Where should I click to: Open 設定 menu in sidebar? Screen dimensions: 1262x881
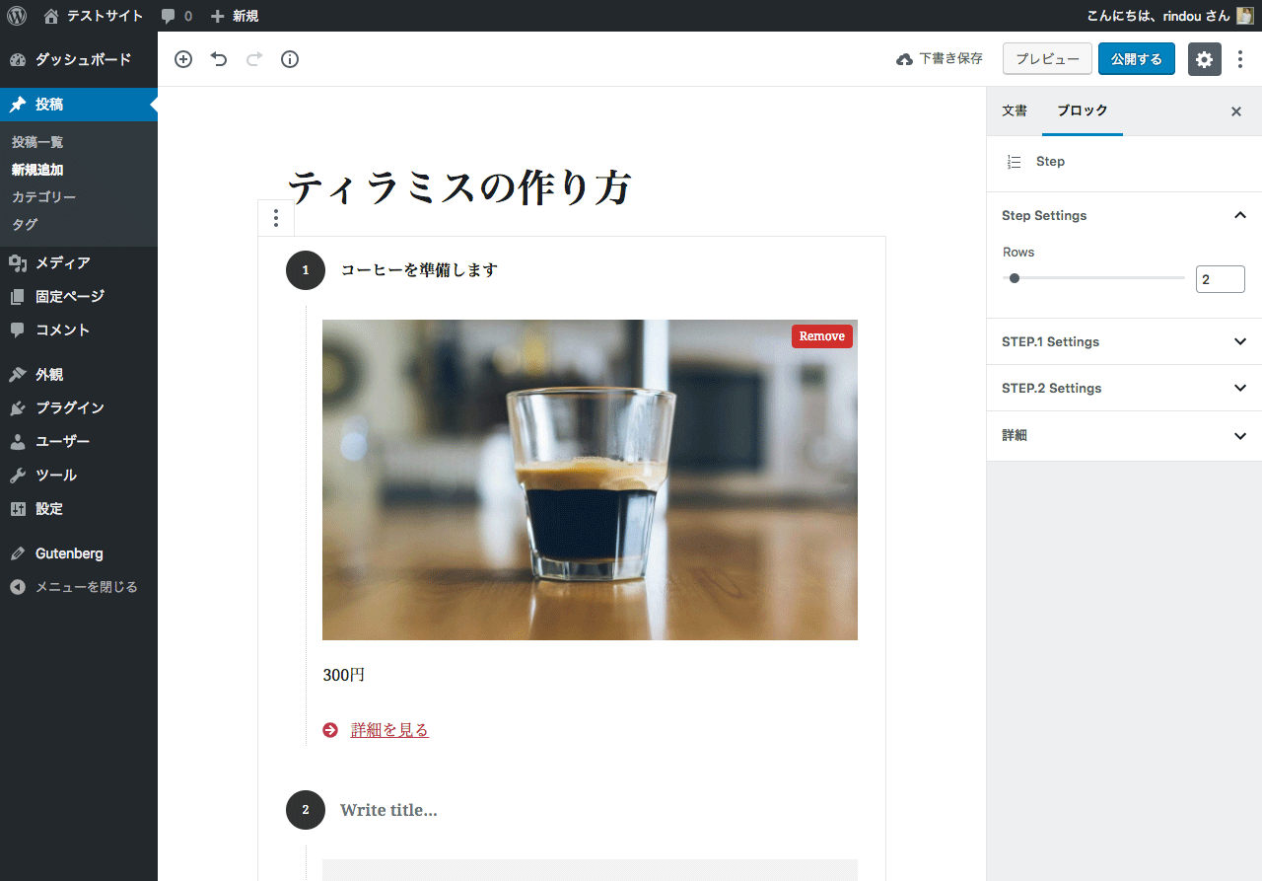[x=79, y=509]
